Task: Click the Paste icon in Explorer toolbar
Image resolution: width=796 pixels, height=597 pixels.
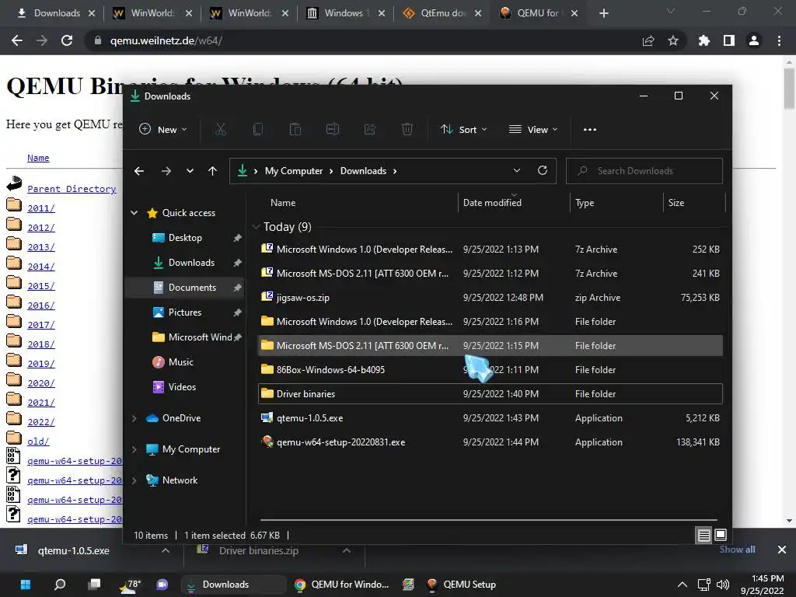Action: click(x=295, y=130)
